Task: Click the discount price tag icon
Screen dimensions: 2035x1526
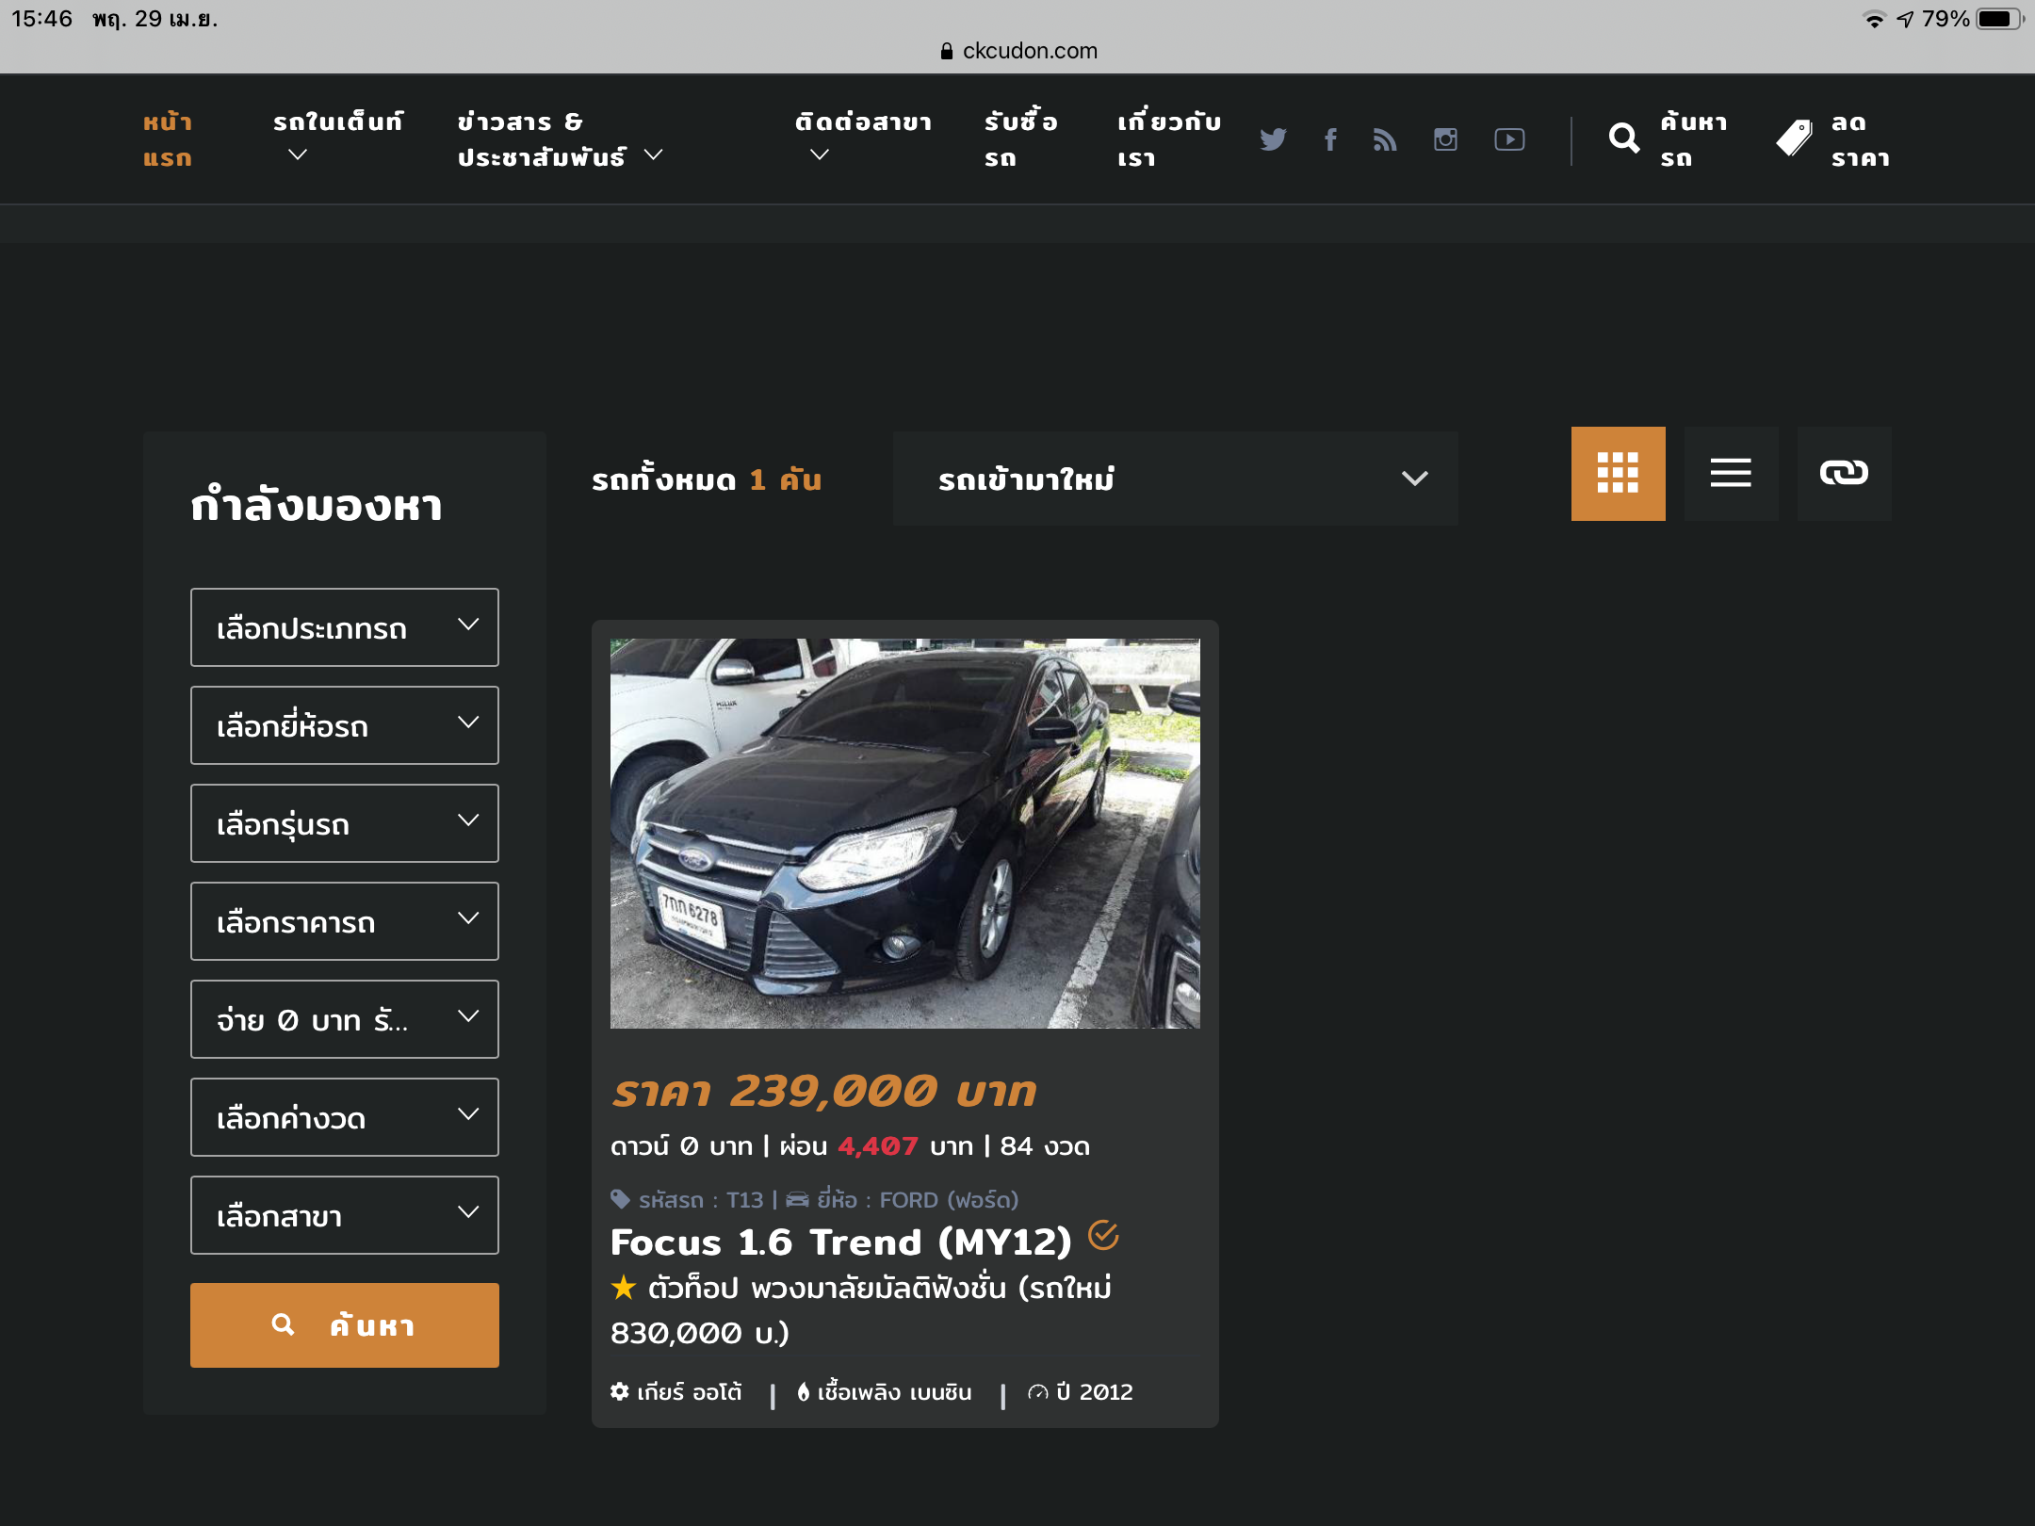Action: [1795, 139]
